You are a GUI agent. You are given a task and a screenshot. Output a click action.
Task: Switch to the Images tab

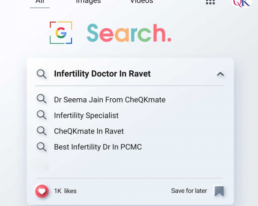(x=88, y=2)
